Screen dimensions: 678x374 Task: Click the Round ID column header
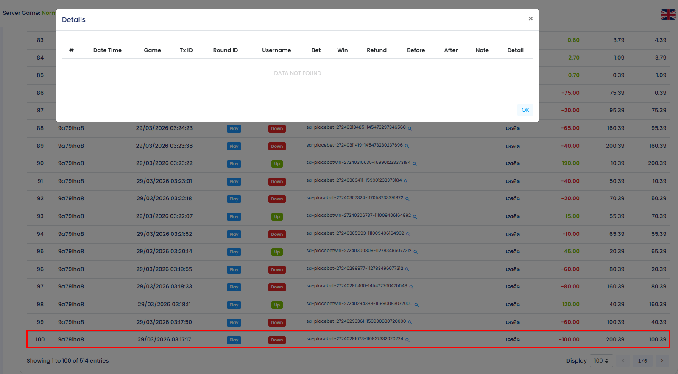click(225, 50)
